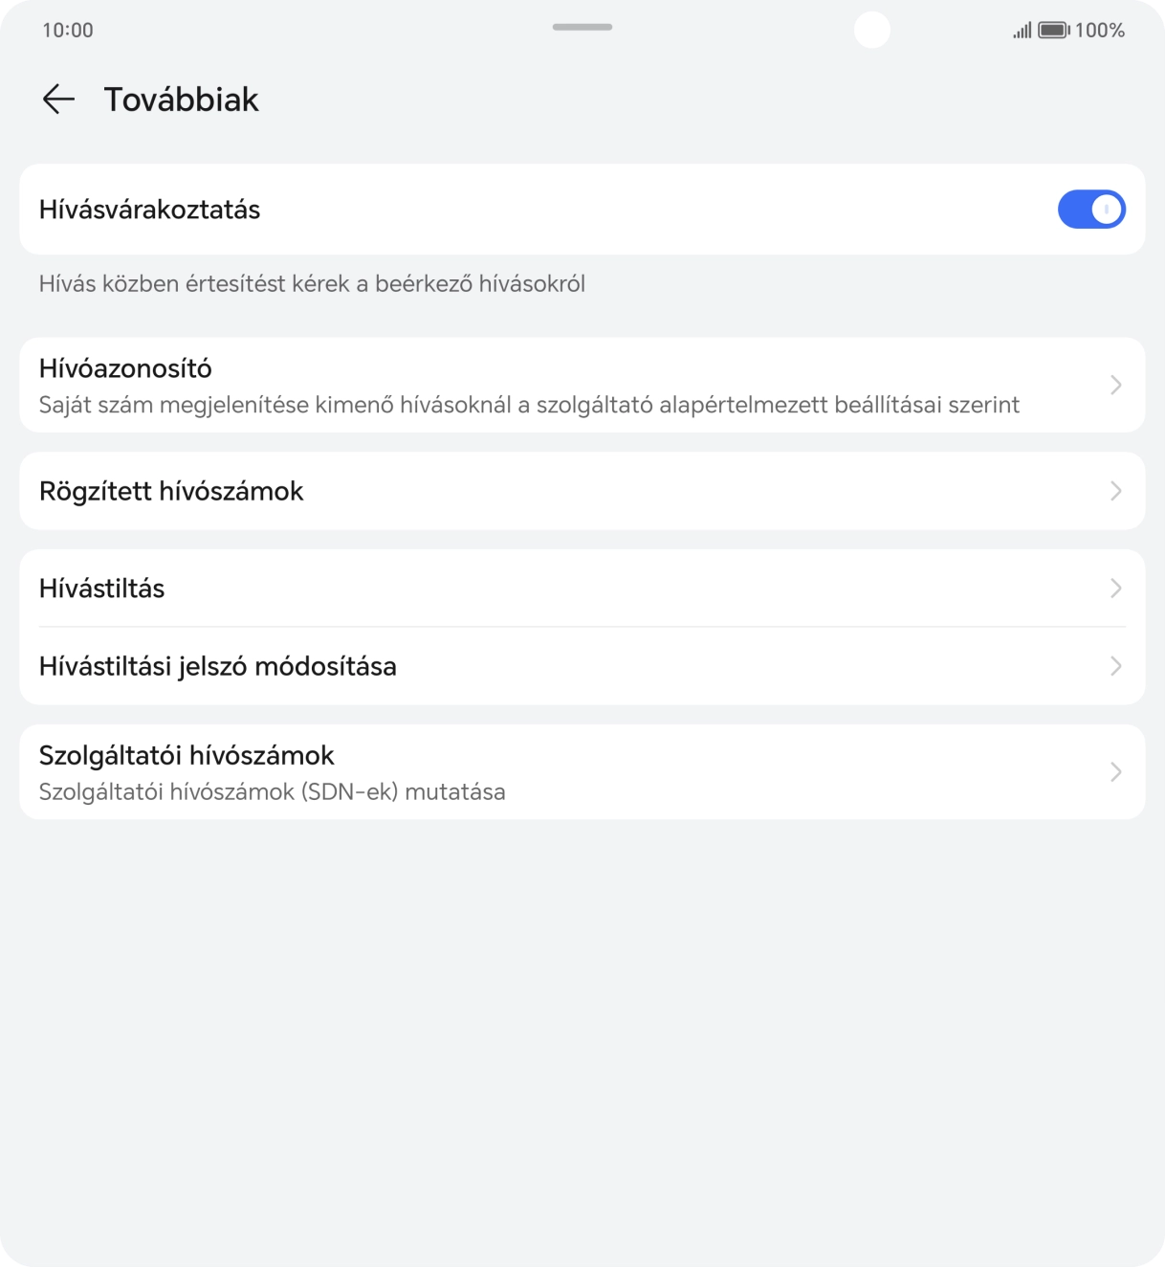Click the arrow next to Hívástiltás

coord(1115,588)
